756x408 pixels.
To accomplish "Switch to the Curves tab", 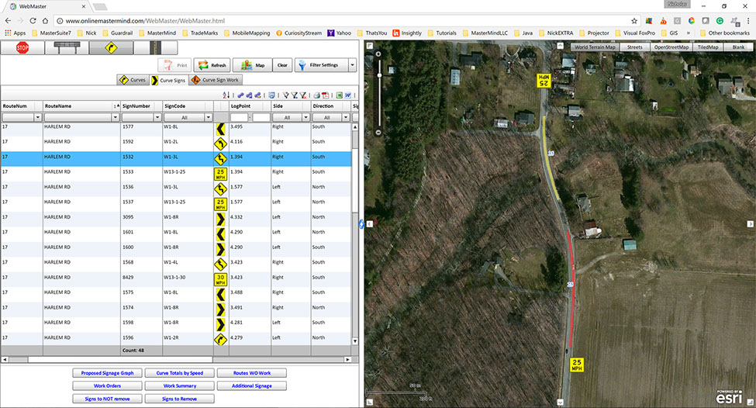I will 133,80.
